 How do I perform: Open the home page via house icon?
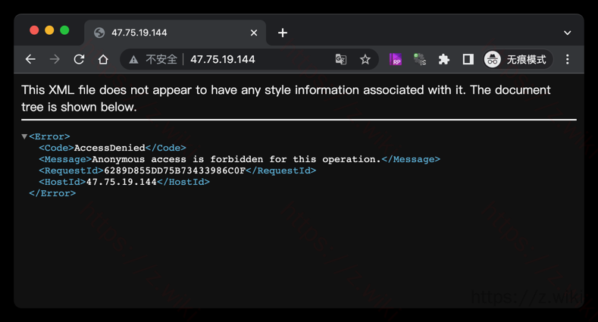(103, 59)
